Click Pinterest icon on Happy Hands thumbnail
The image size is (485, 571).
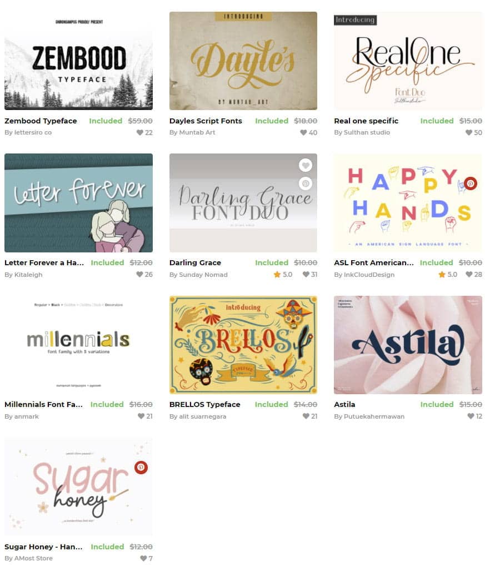point(470,183)
